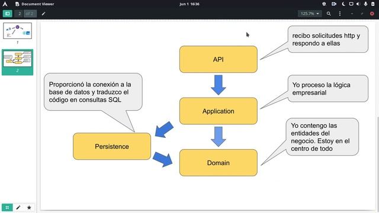Click the API box in diagram

219,59
